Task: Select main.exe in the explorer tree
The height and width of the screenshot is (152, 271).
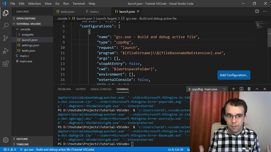Action: pos(32,61)
